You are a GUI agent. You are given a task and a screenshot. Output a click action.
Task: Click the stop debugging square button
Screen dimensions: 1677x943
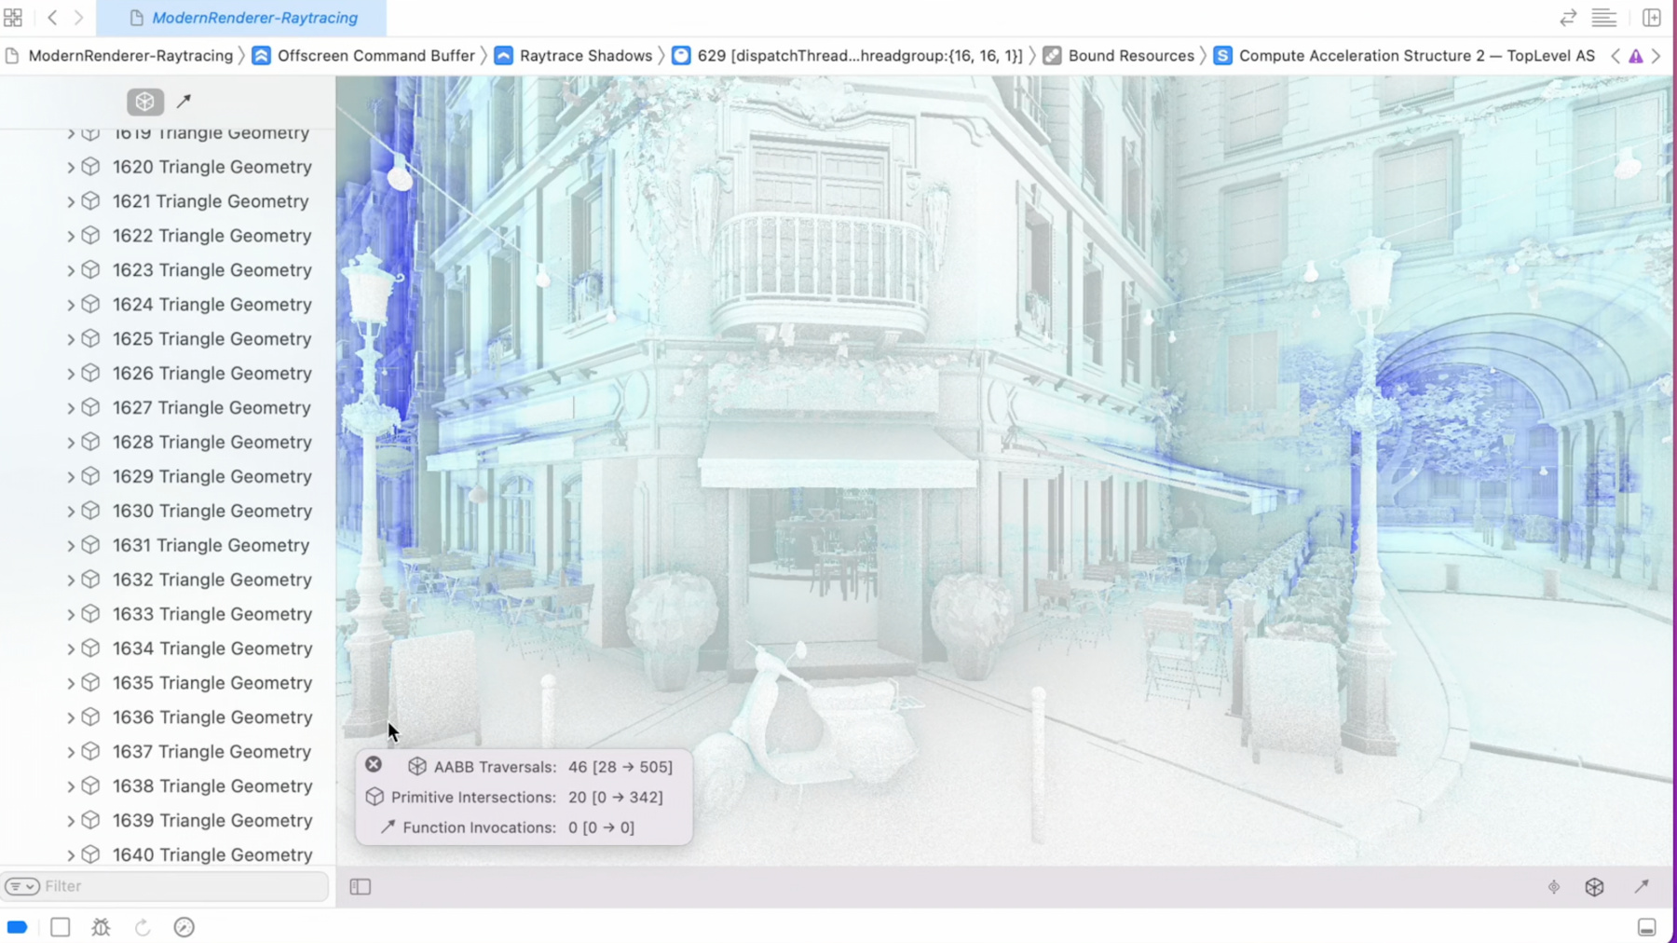(61, 927)
